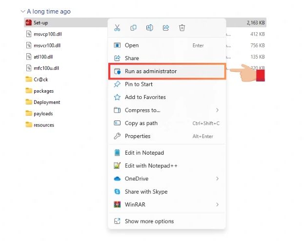Screen dimensions: 304x241
Task: Click the msvcp100.dll file icon
Action: (x=29, y=34)
